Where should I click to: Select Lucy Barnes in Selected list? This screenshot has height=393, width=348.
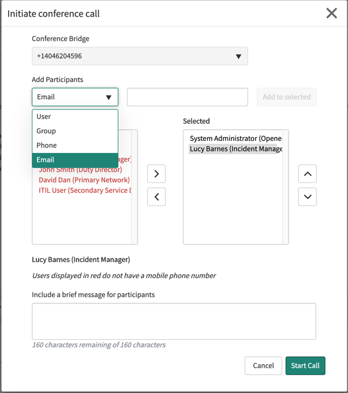pos(235,149)
